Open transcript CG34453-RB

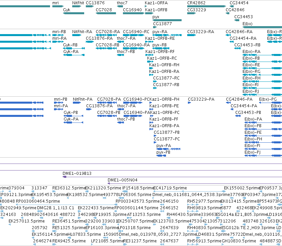point(247,45)
